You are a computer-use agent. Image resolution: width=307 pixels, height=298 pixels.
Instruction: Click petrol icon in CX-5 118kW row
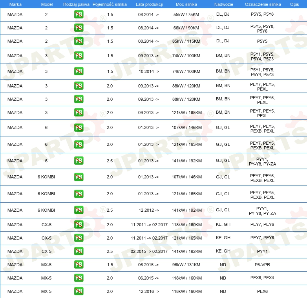[79, 224]
